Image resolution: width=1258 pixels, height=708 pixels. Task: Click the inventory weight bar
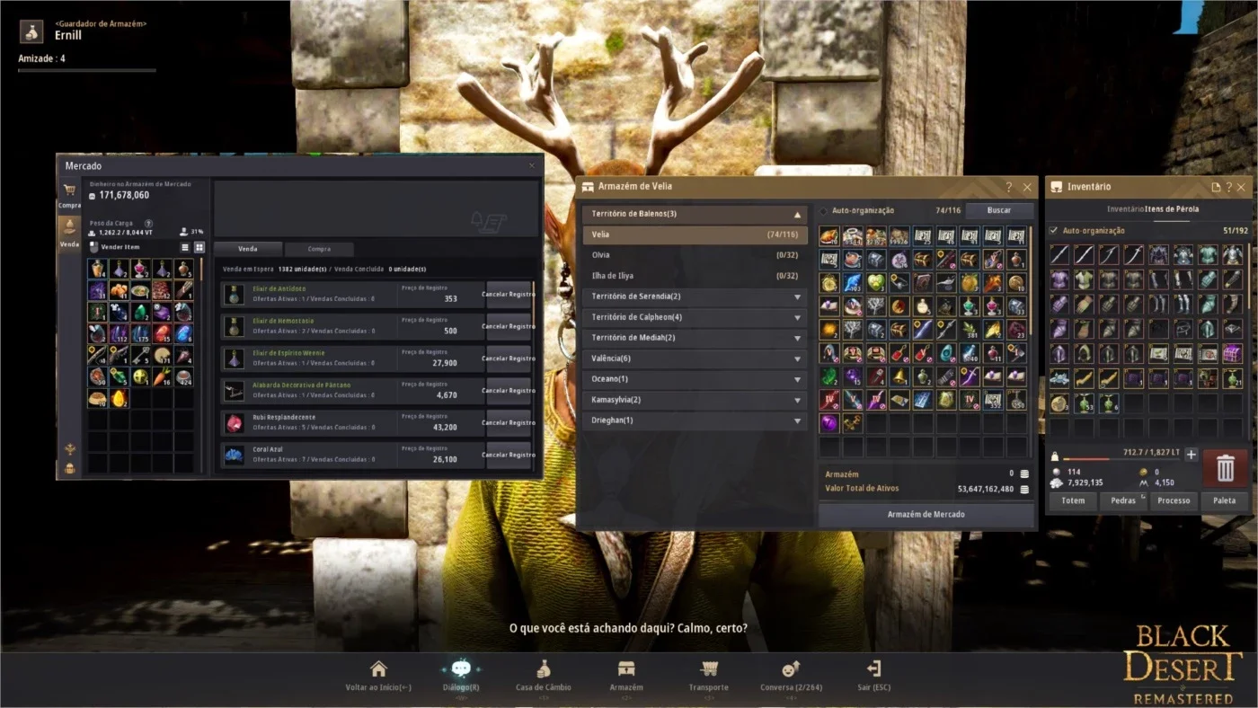tap(1121, 459)
